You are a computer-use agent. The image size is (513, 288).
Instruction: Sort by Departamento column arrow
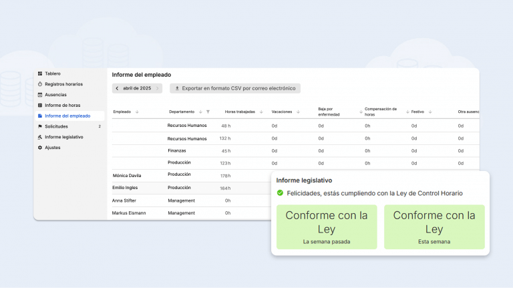click(x=200, y=112)
